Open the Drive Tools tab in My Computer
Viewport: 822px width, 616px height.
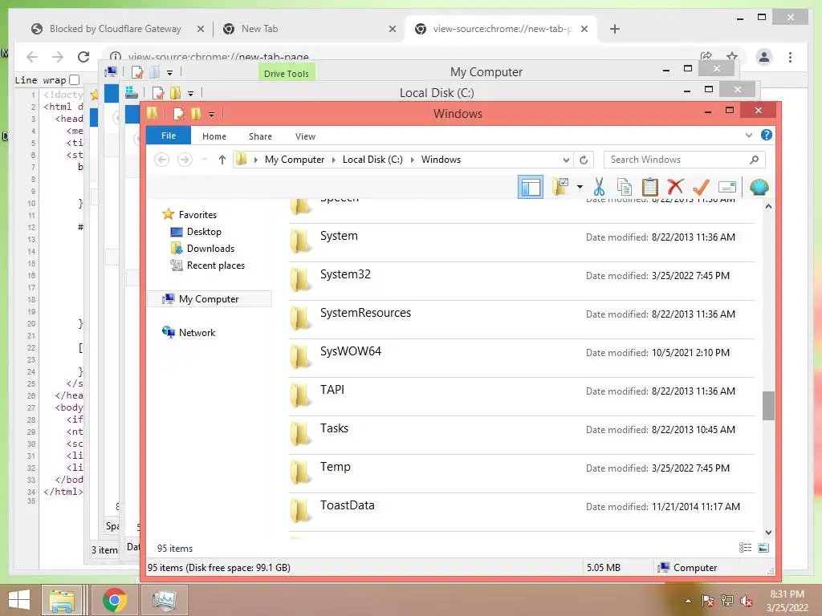[x=287, y=73]
